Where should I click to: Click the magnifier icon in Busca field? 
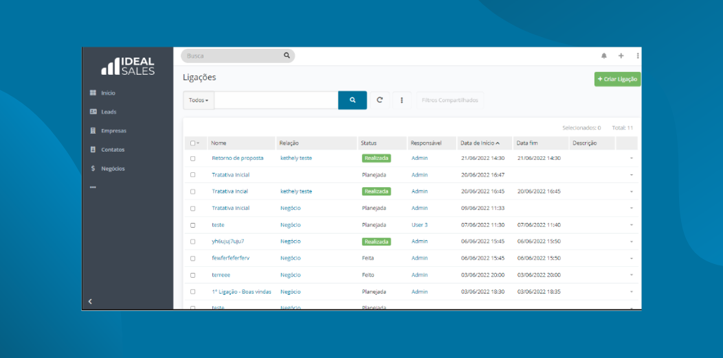(287, 56)
